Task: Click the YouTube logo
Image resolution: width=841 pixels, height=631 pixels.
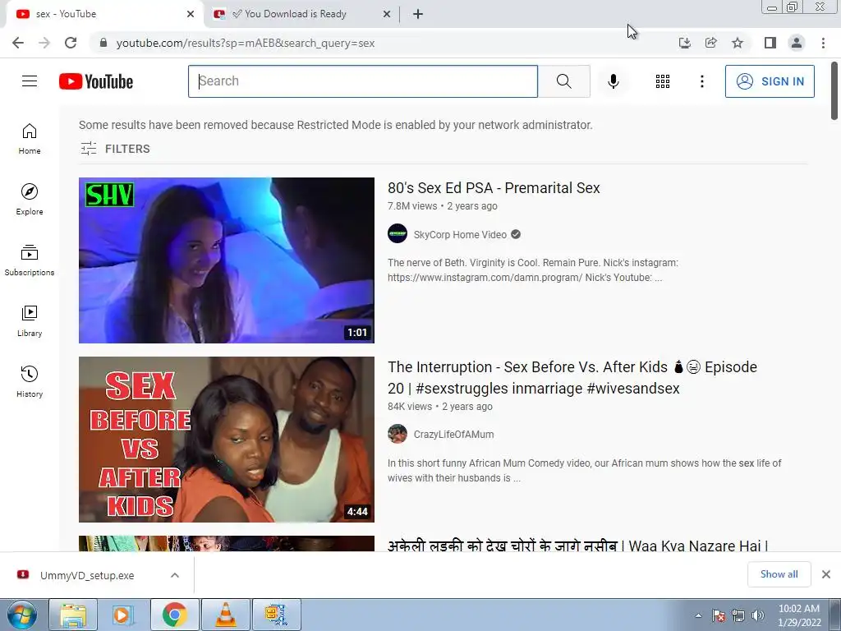Action: click(x=96, y=81)
